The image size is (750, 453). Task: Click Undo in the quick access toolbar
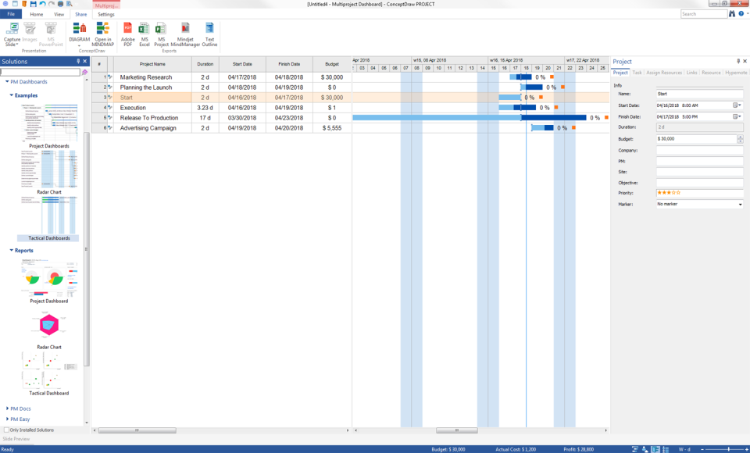42,4
